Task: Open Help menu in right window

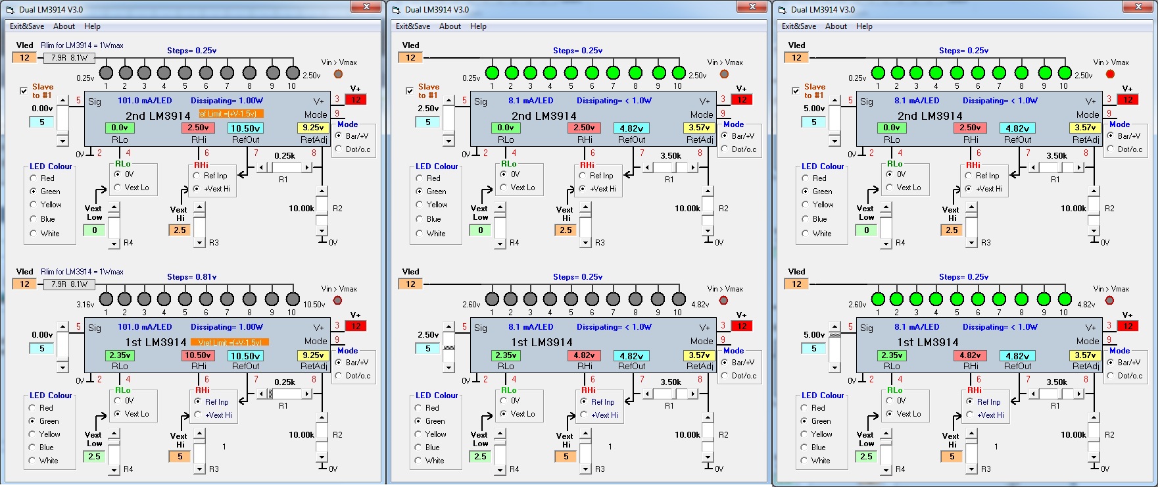Action: point(864,26)
